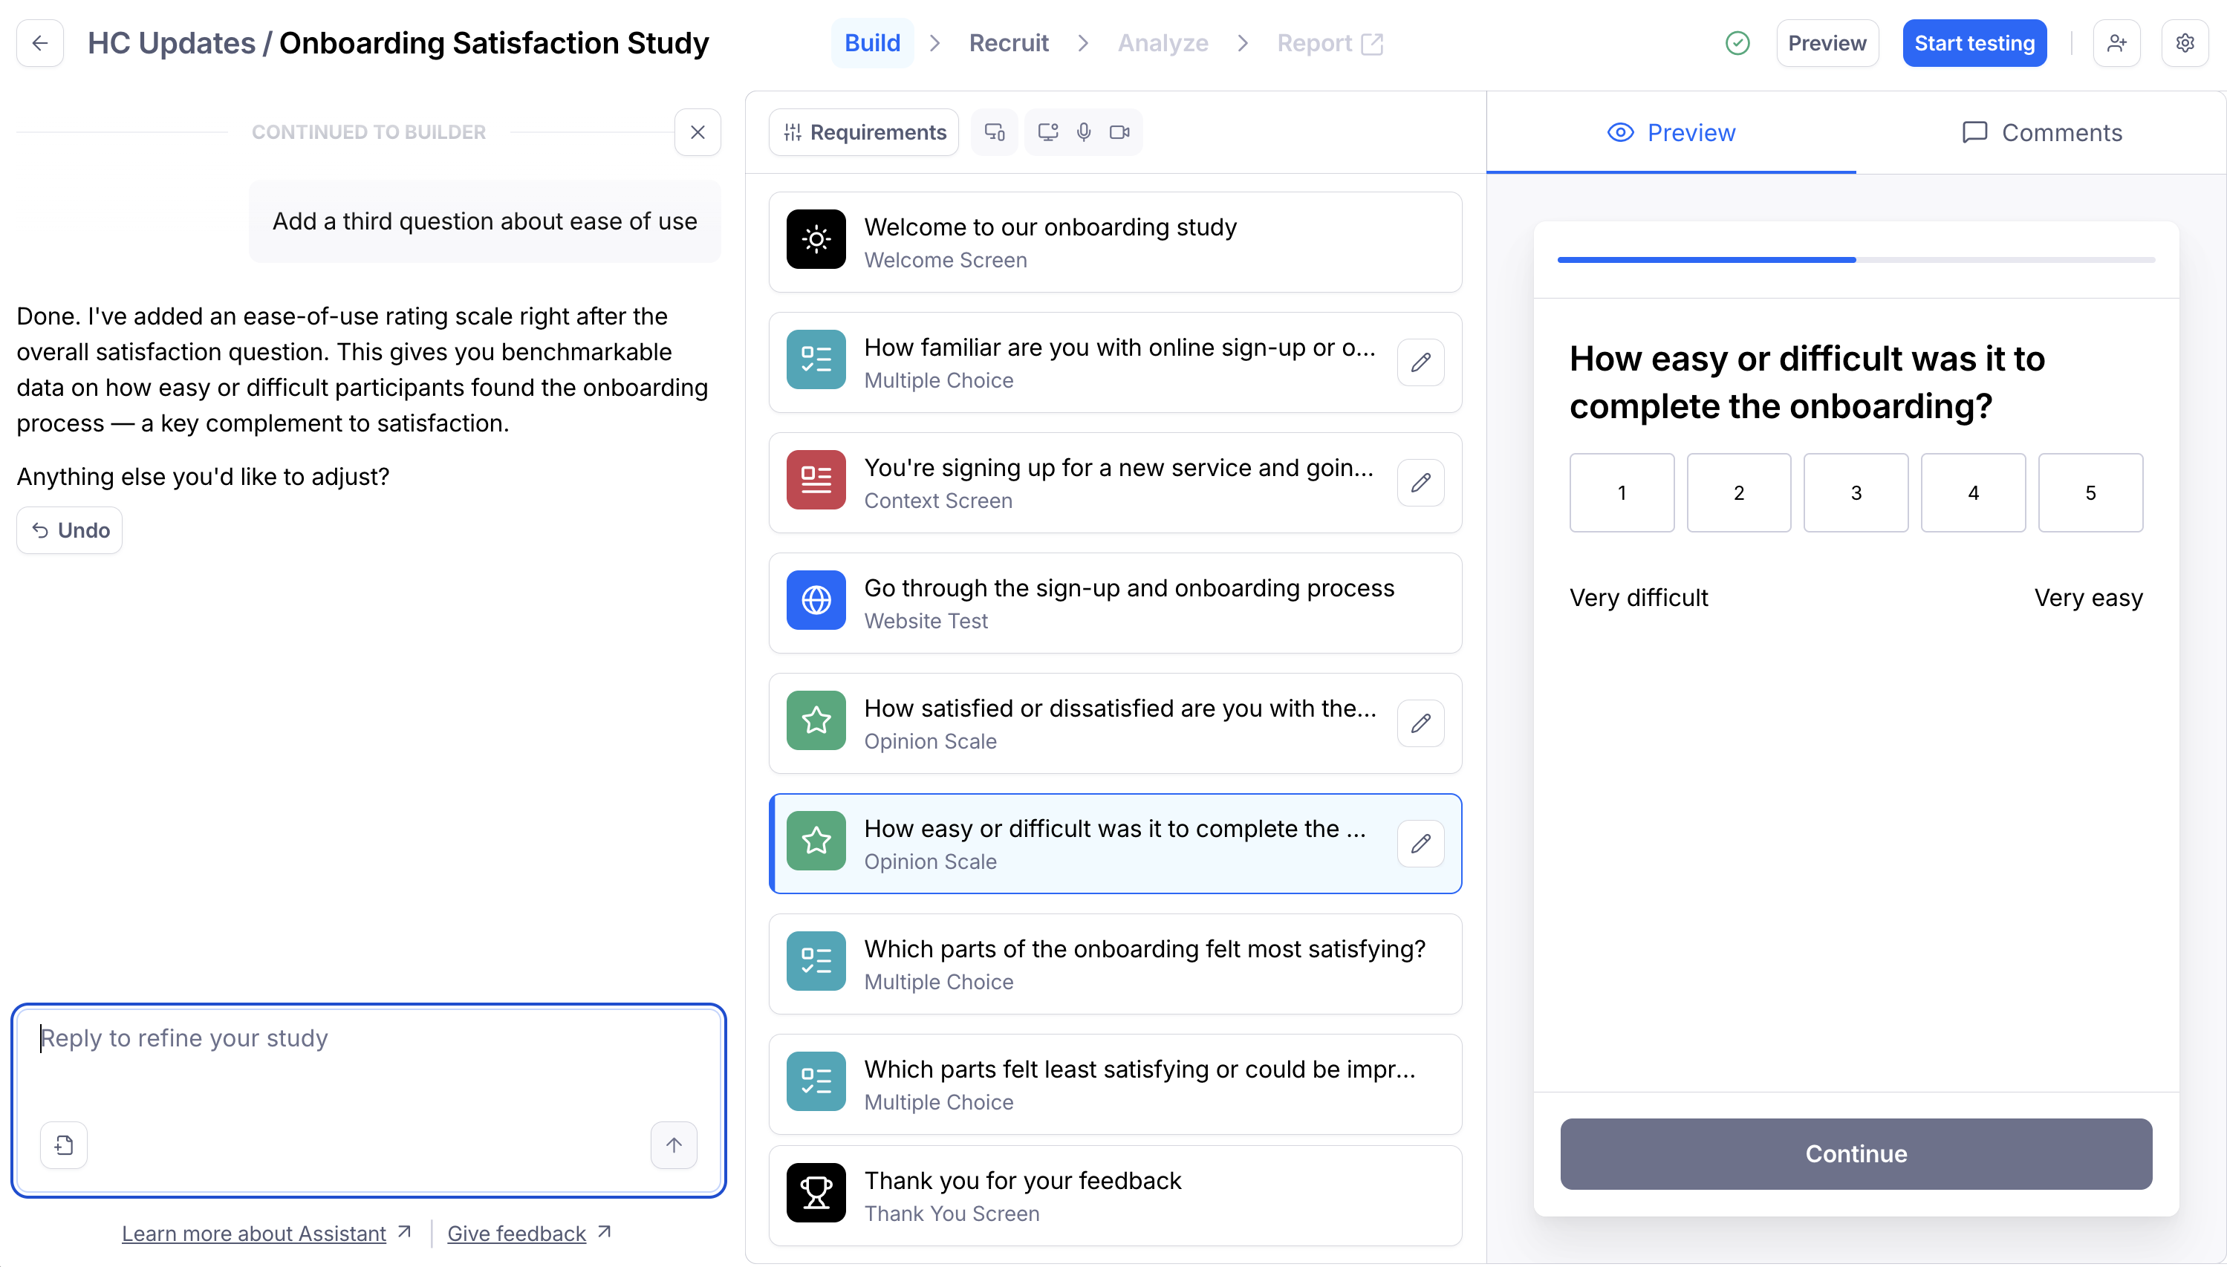2227x1267 pixels.
Task: Select the Which parts felt most satisfying block
Action: pyautogui.click(x=1115, y=964)
